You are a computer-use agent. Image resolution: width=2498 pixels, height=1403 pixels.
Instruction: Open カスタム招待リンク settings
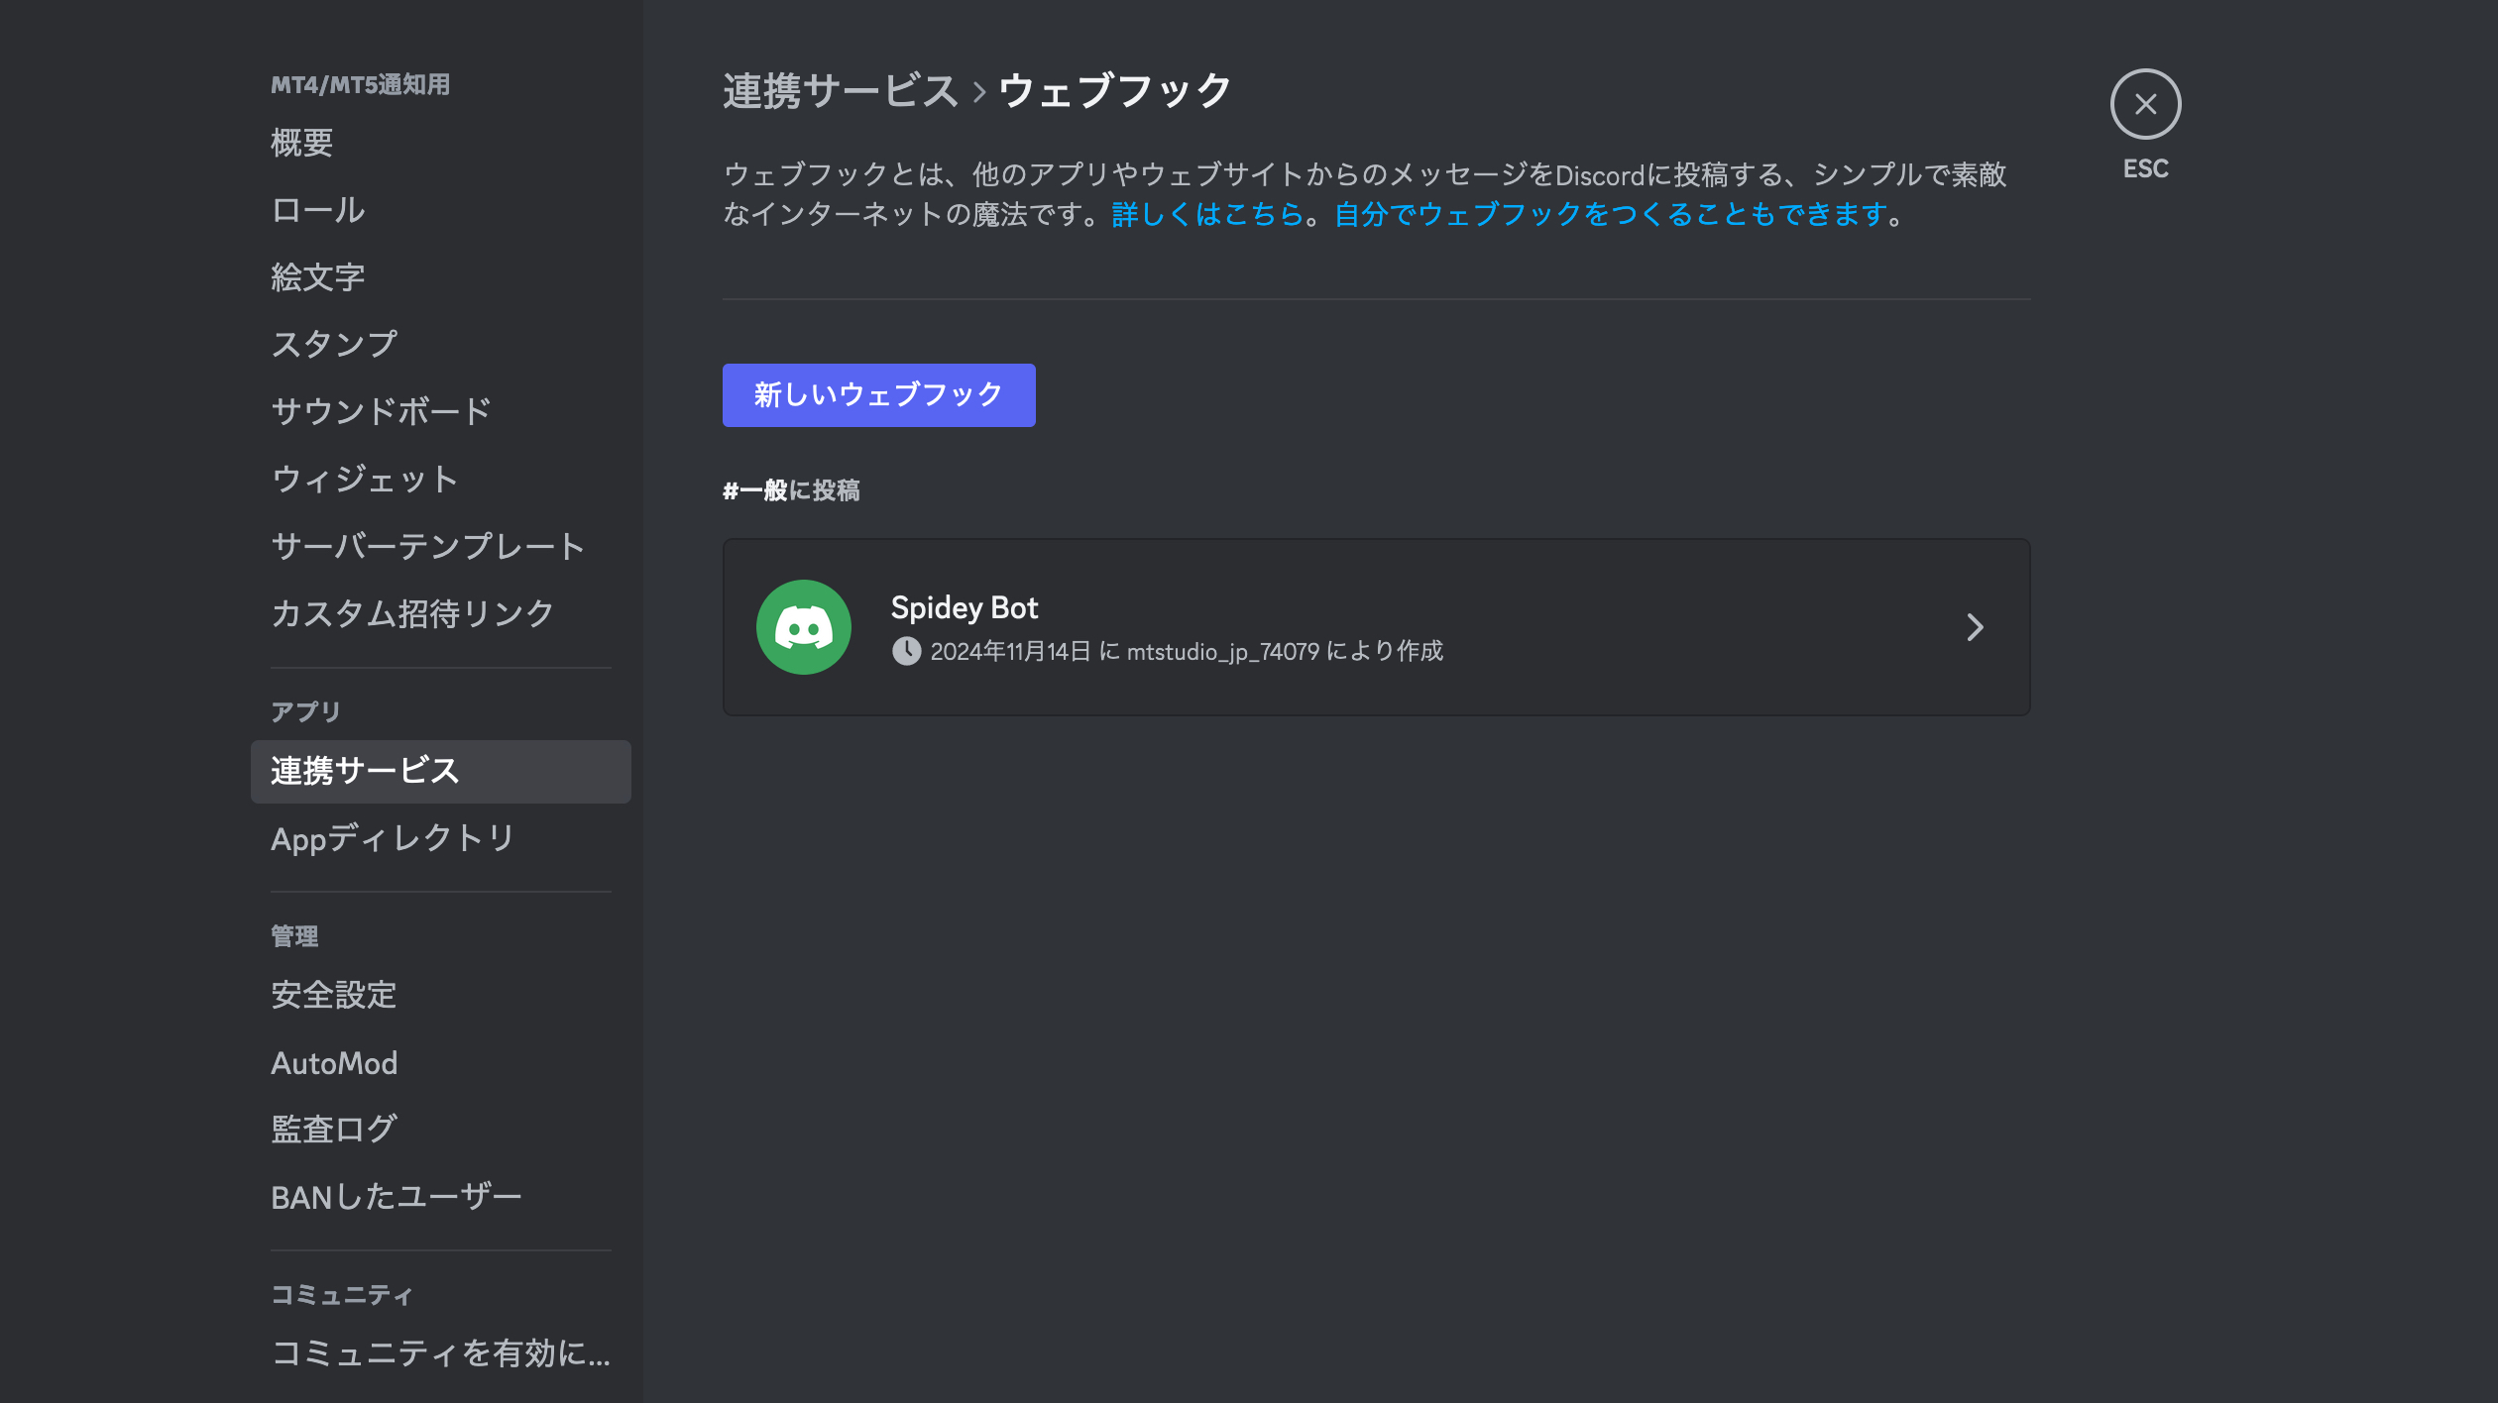tap(412, 612)
